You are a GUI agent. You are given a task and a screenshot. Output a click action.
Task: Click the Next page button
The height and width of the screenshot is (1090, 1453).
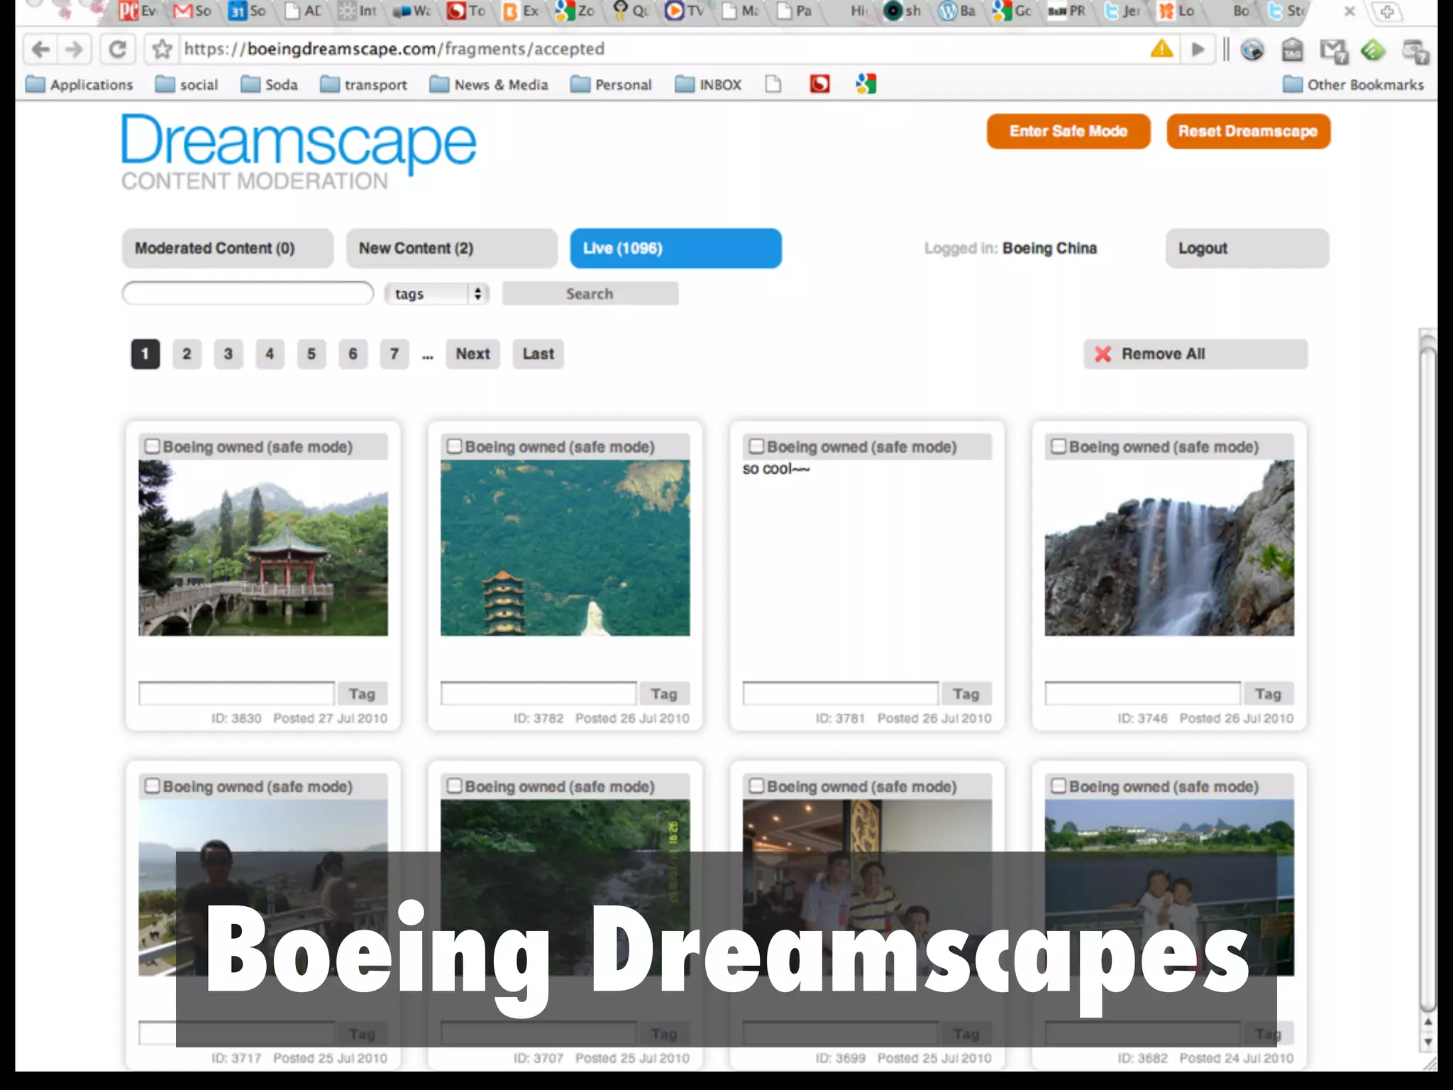click(x=473, y=354)
